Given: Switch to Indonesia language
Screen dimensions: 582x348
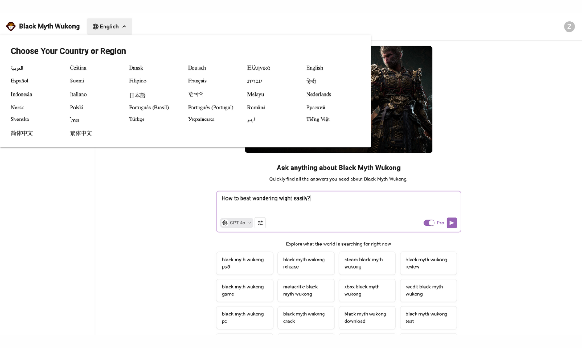Looking at the screenshot, I should tap(22, 94).
